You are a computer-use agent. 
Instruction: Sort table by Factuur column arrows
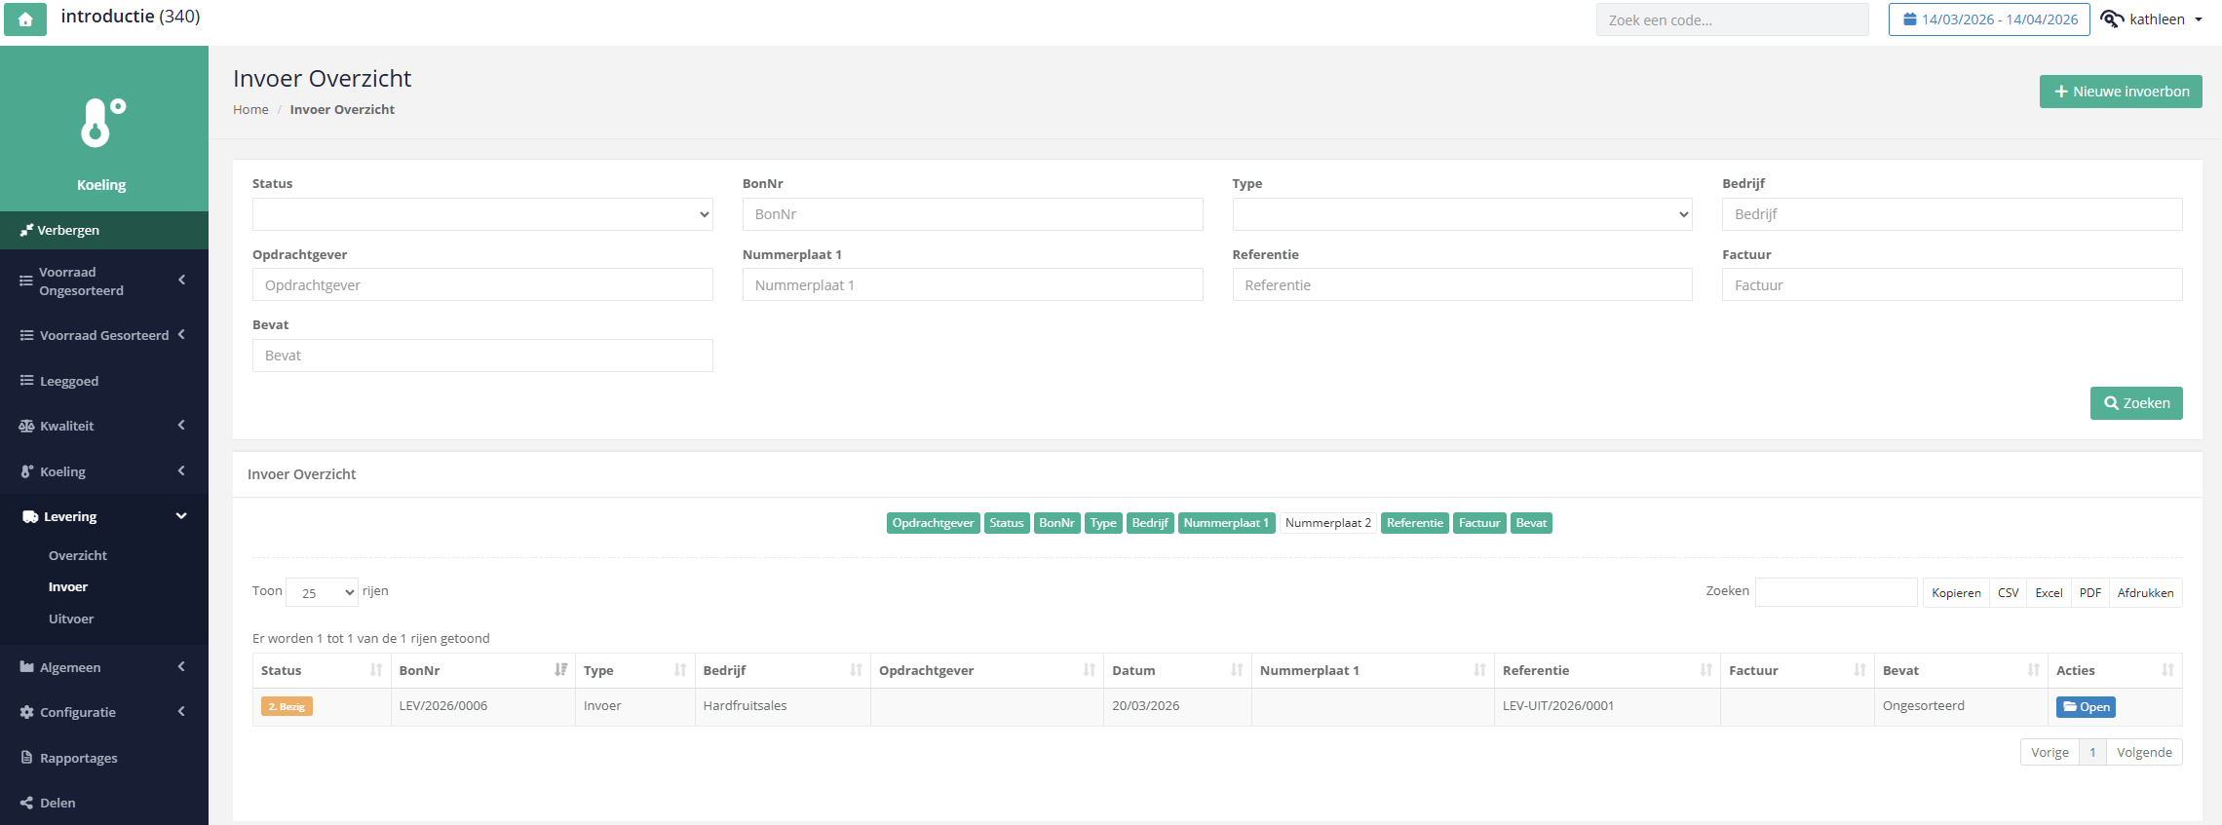click(x=1860, y=670)
